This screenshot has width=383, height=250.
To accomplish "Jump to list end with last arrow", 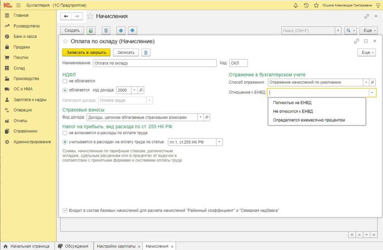I will 374,235.
